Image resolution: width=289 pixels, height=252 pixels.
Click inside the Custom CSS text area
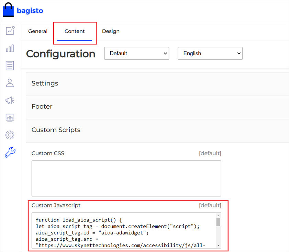126,178
